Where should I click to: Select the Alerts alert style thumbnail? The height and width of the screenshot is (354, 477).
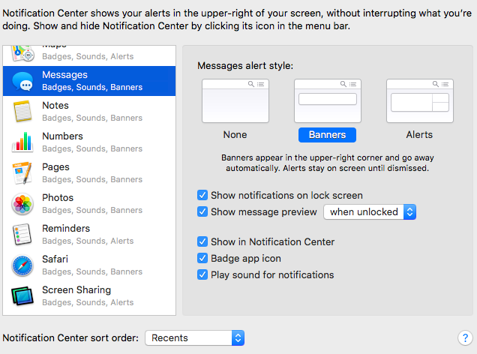(x=420, y=101)
